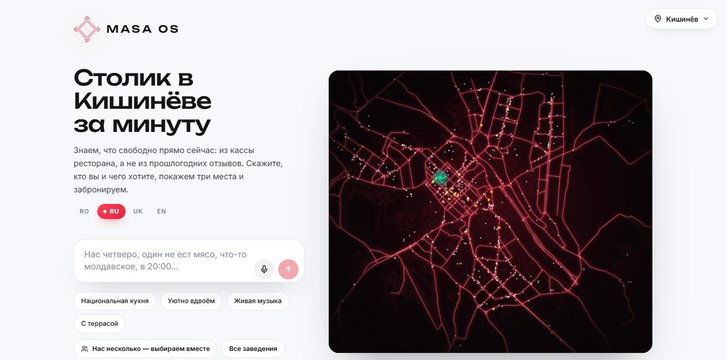Click the people icon in the group chip

click(x=85, y=349)
